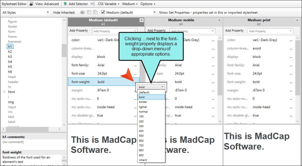This screenshot has width=302, height=166.
Task: Choose bolder from font-weight list
Action: click(x=151, y=102)
